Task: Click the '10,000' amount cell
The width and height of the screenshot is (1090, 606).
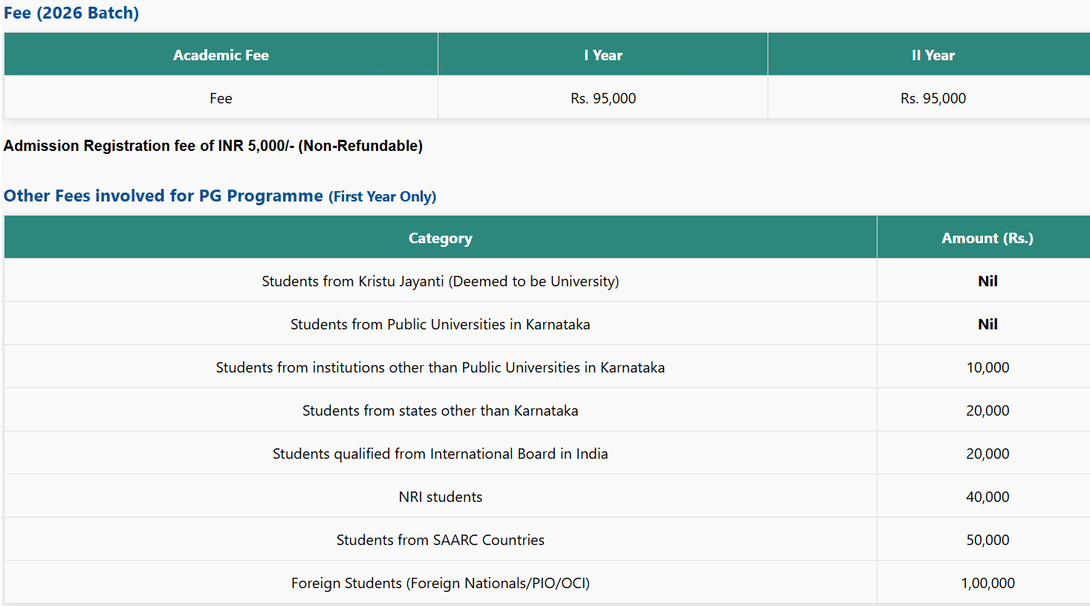Action: coord(987,367)
